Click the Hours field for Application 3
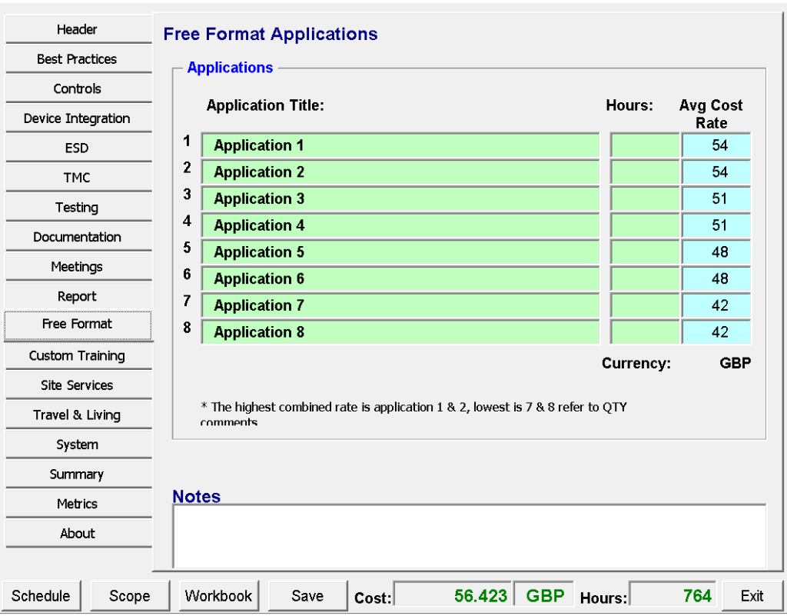This screenshot has height=616, width=787. [x=644, y=199]
